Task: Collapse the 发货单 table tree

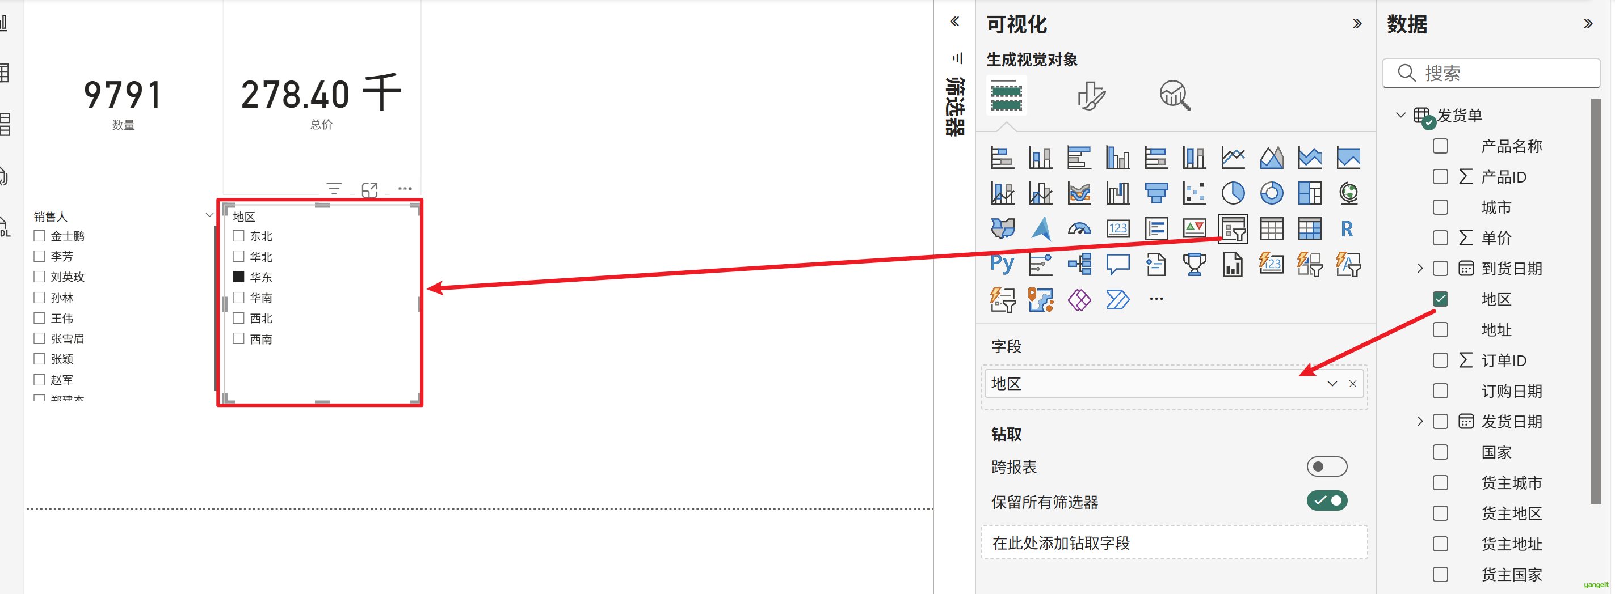Action: click(1400, 115)
